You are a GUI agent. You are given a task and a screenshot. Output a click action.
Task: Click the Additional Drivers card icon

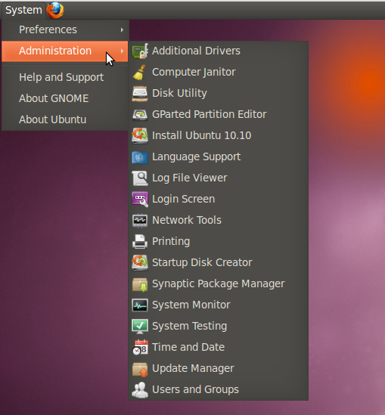(x=140, y=51)
